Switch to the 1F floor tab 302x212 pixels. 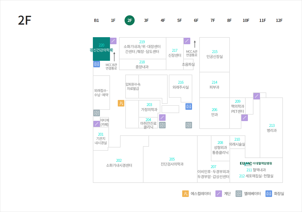tap(113, 21)
